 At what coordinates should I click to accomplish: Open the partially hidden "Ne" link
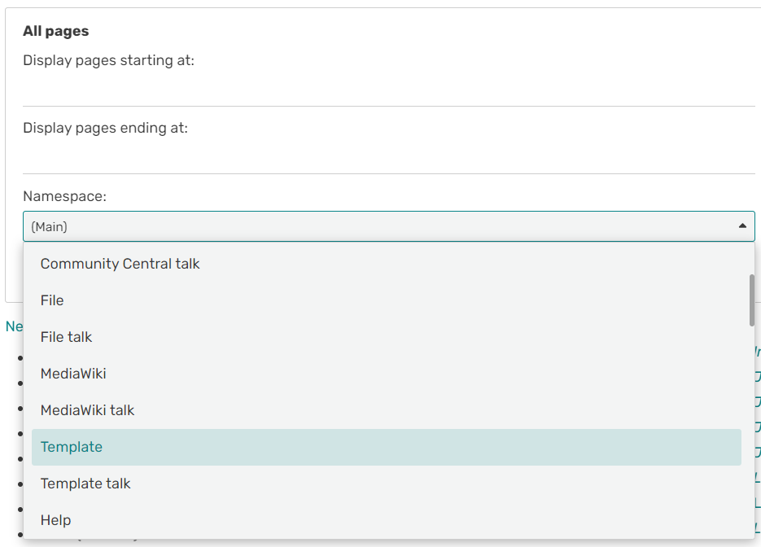(x=13, y=326)
